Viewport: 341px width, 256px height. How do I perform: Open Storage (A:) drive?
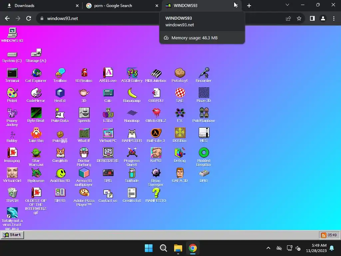[36, 56]
